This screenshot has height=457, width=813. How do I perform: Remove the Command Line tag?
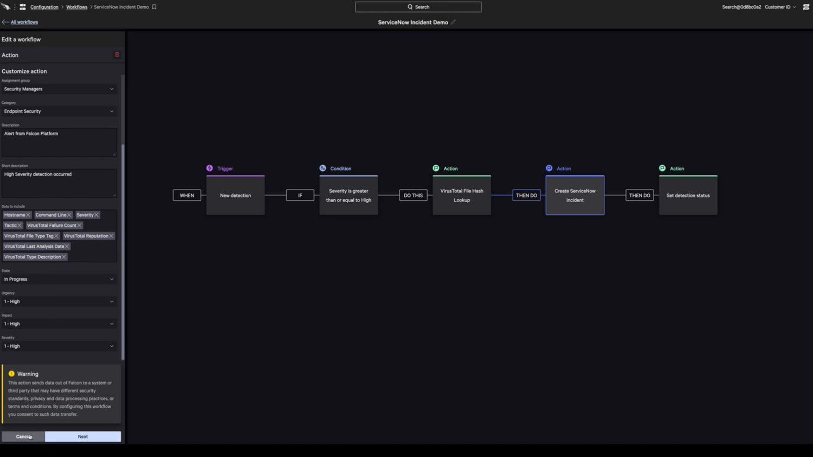pos(69,215)
